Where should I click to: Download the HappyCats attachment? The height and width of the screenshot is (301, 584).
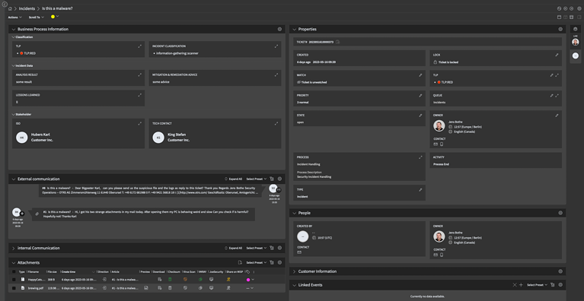pos(159,280)
